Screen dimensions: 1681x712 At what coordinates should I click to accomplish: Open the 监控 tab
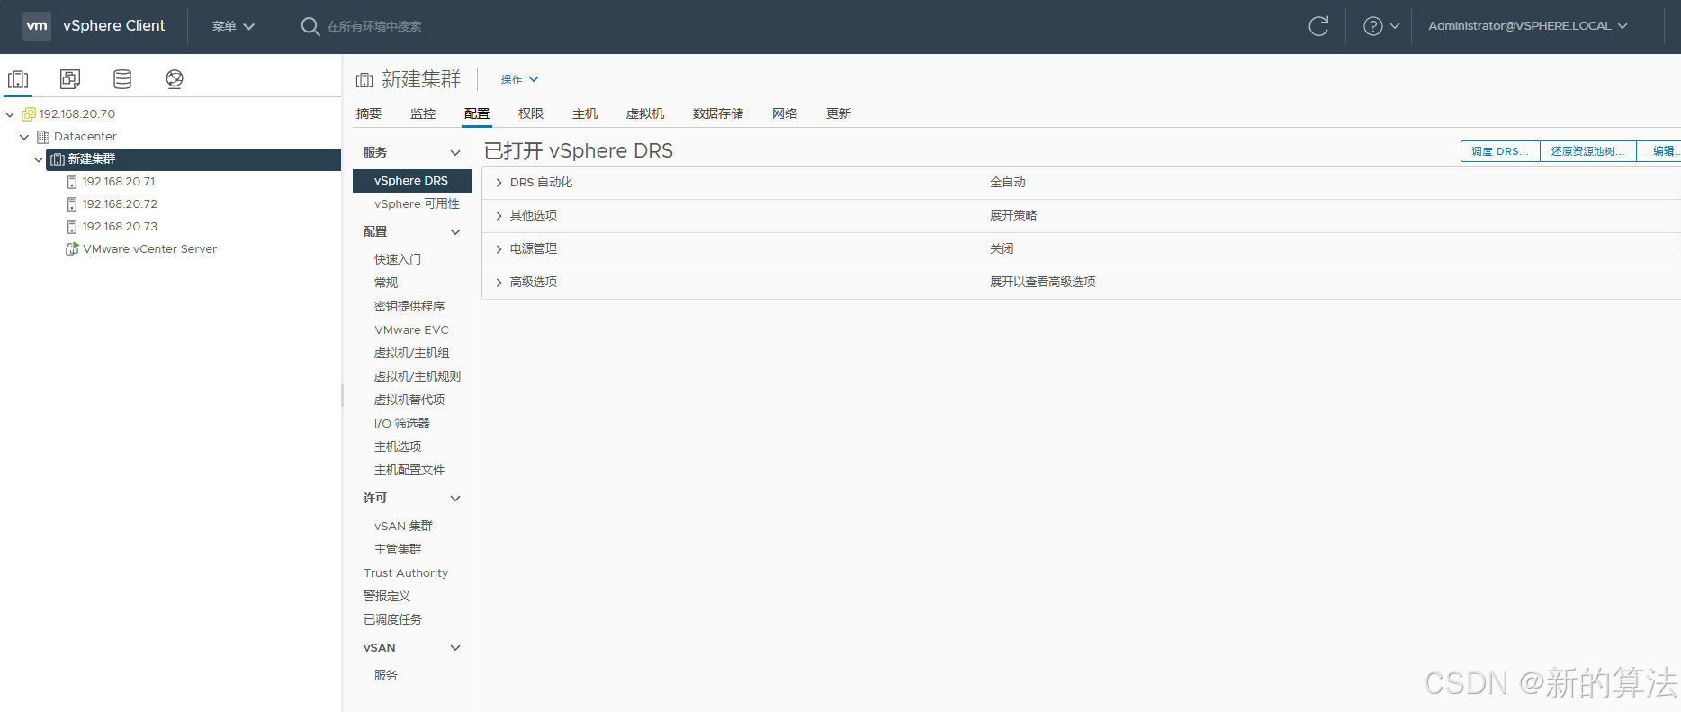point(423,113)
